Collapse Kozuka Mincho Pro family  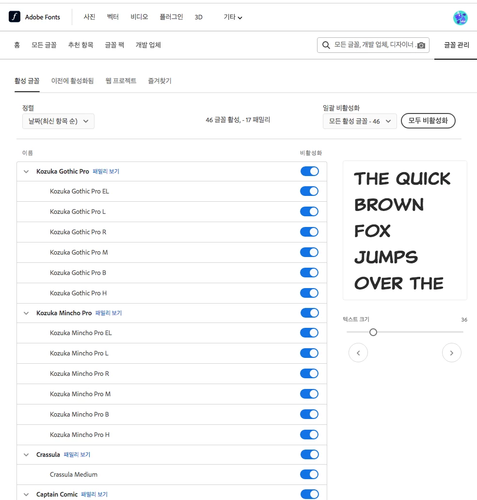coord(26,313)
